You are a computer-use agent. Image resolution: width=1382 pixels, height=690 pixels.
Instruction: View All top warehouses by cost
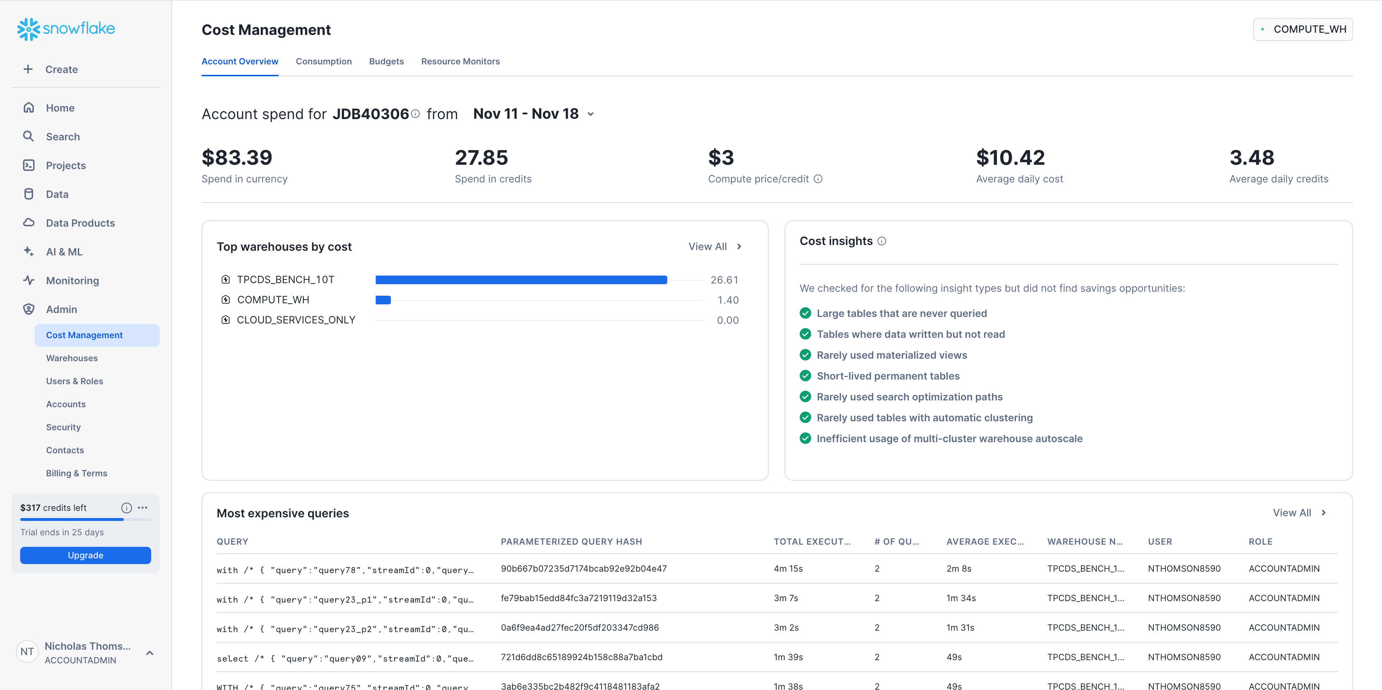pyautogui.click(x=715, y=246)
